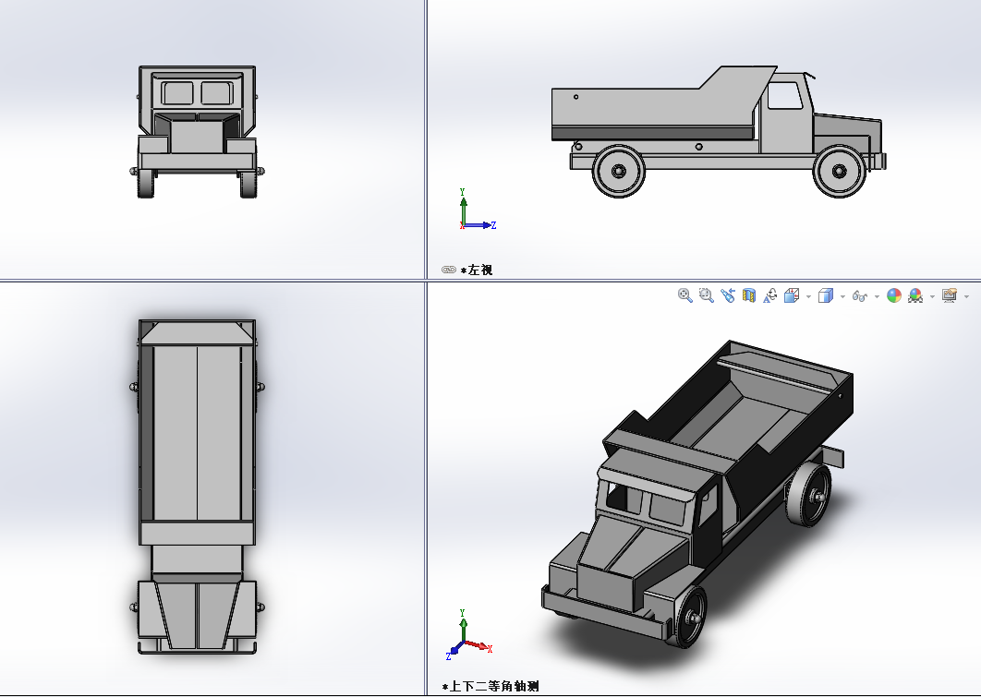This screenshot has height=697, width=981.
Task: Select the rear wheel in the left side view
Action: coord(618,172)
